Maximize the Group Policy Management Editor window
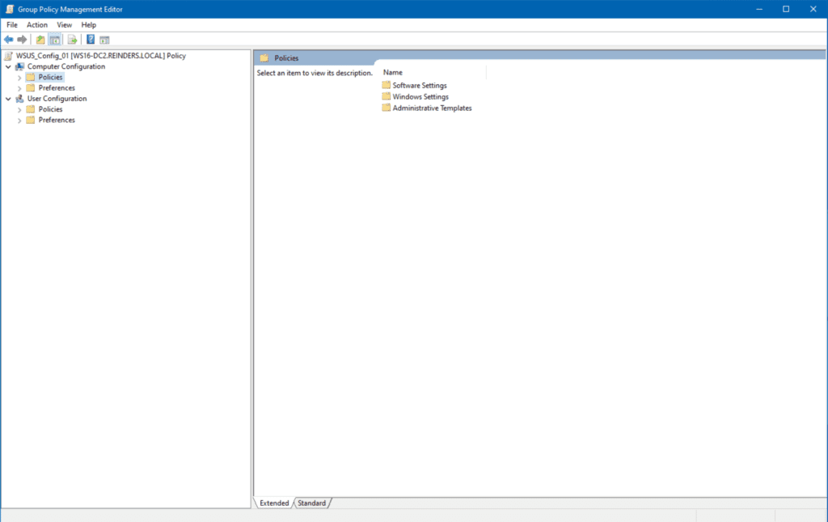 click(786, 9)
